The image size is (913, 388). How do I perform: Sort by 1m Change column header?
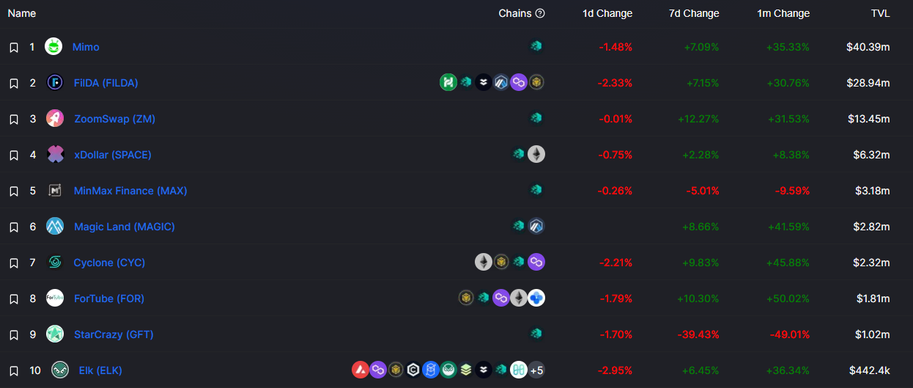coord(783,13)
